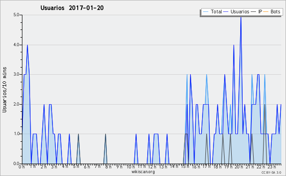
Task: Click the 2.0 value on y-axis
Action: pos(16,104)
